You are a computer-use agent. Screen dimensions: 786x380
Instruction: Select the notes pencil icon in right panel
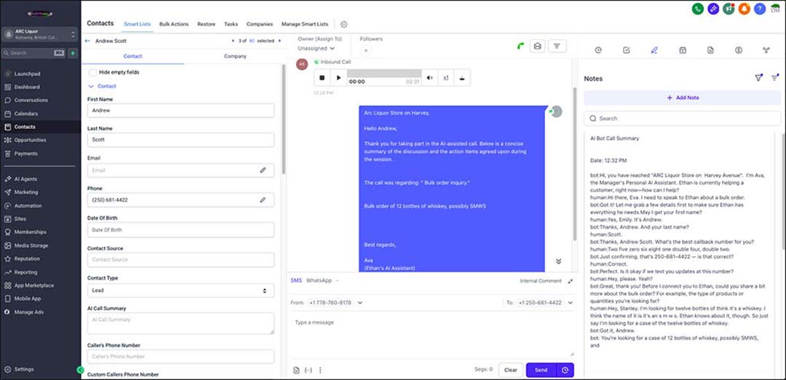(654, 50)
